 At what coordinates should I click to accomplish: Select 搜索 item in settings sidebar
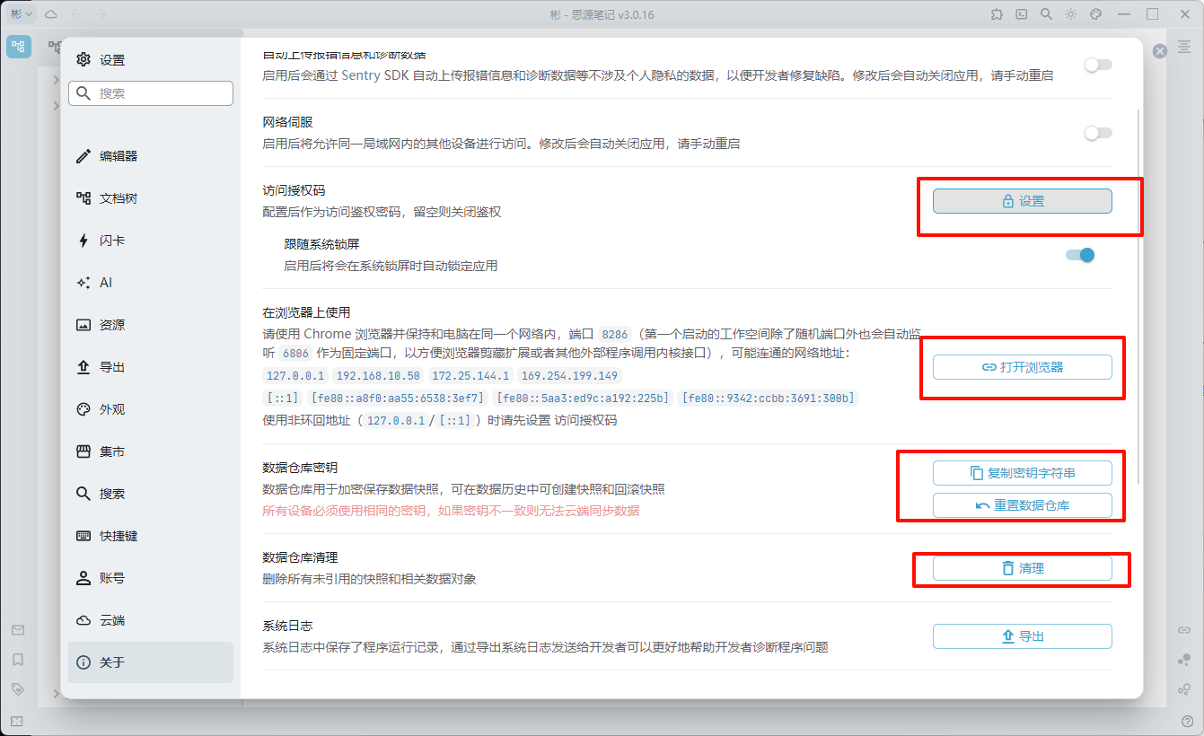coord(151,494)
